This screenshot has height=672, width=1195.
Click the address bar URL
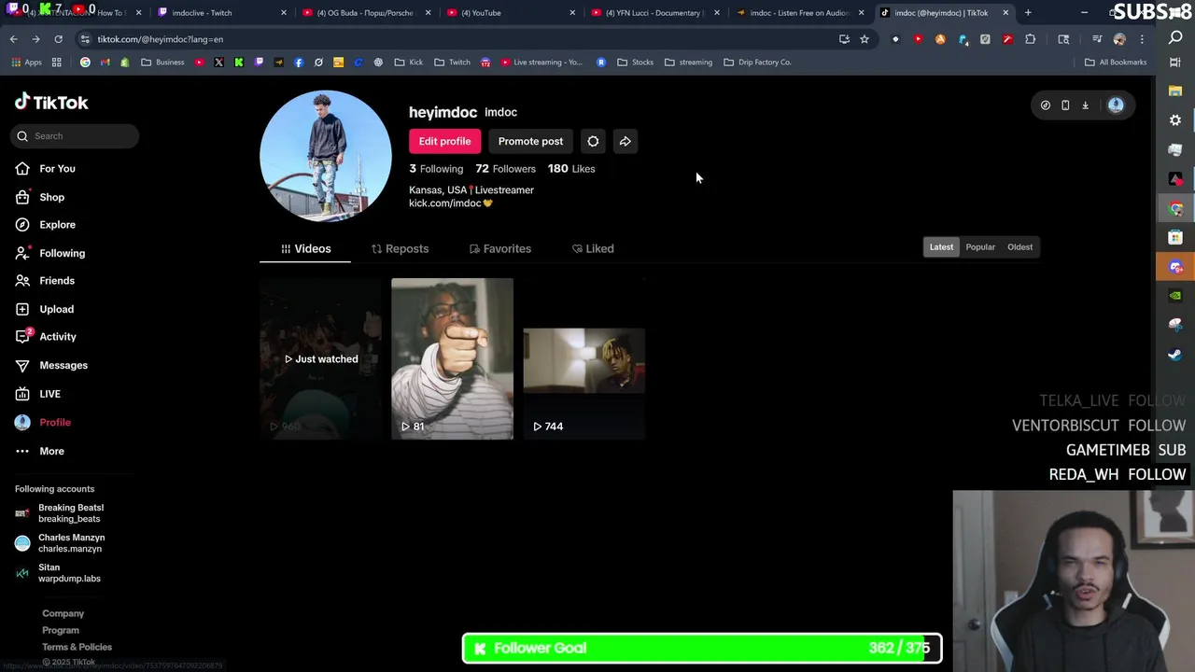(161, 39)
